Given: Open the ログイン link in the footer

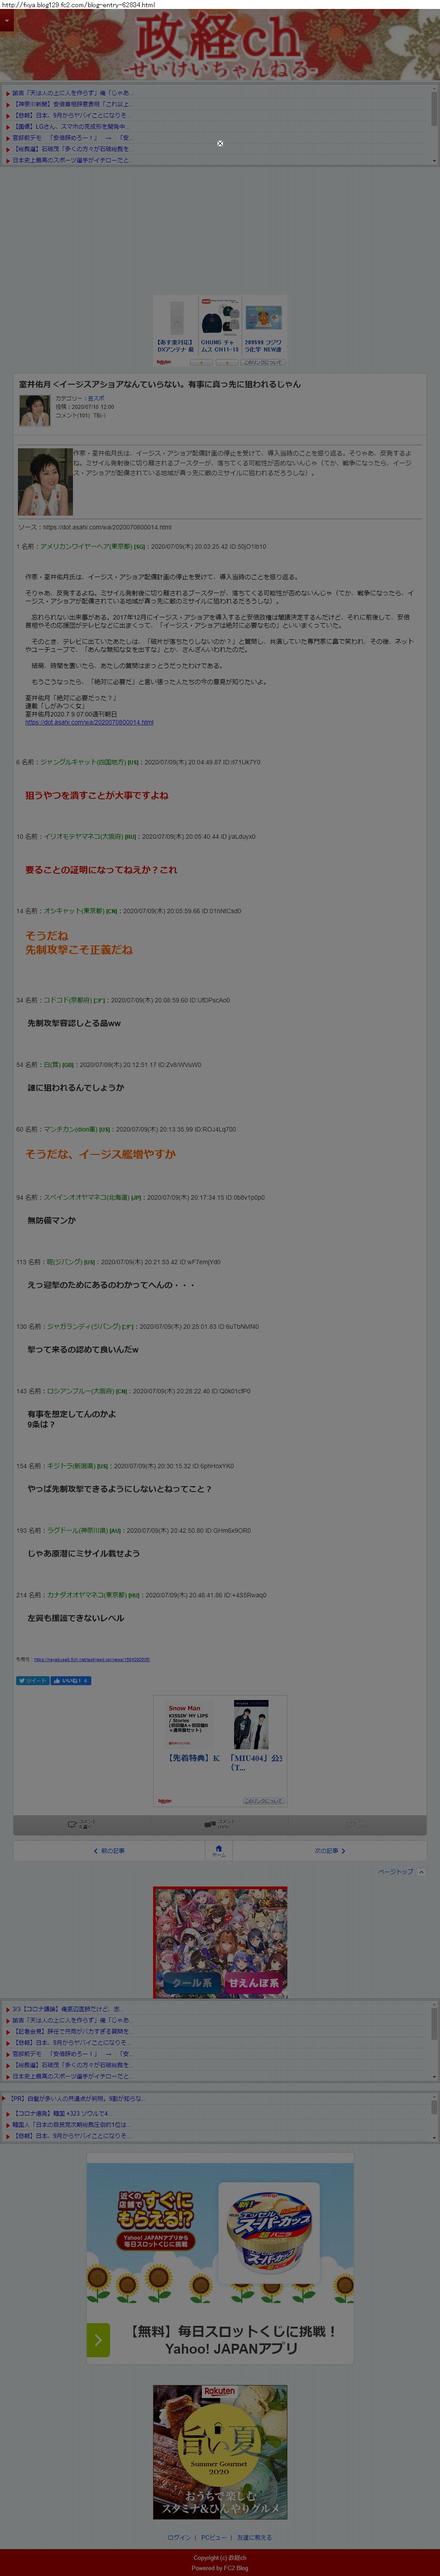Looking at the screenshot, I should pos(179,2537).
